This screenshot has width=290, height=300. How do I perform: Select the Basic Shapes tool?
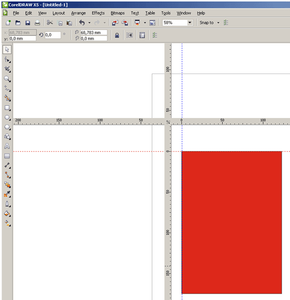click(7, 136)
